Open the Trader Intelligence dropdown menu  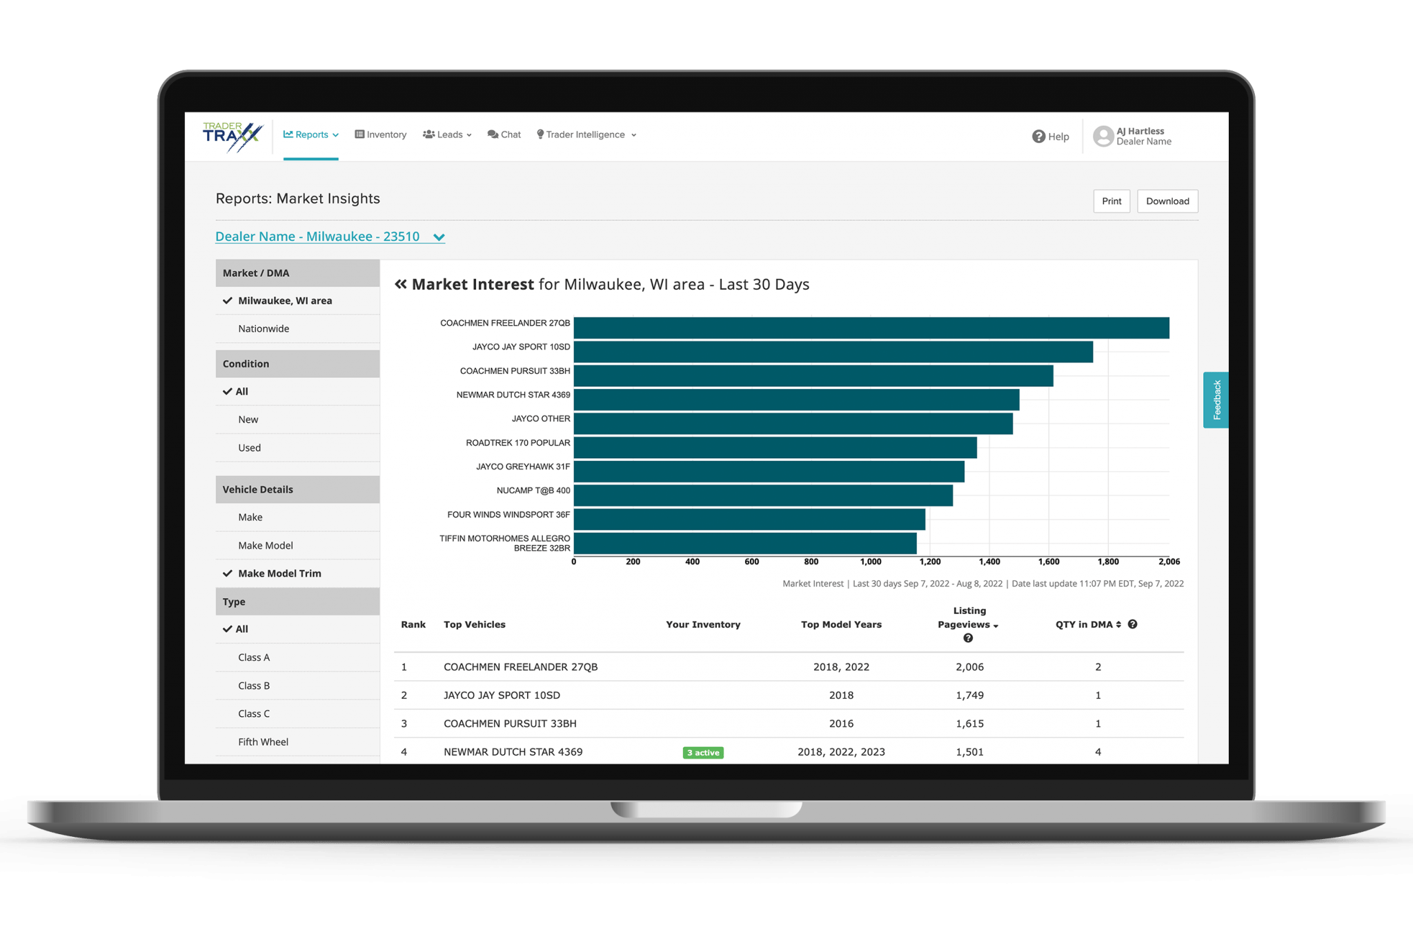pyautogui.click(x=586, y=135)
